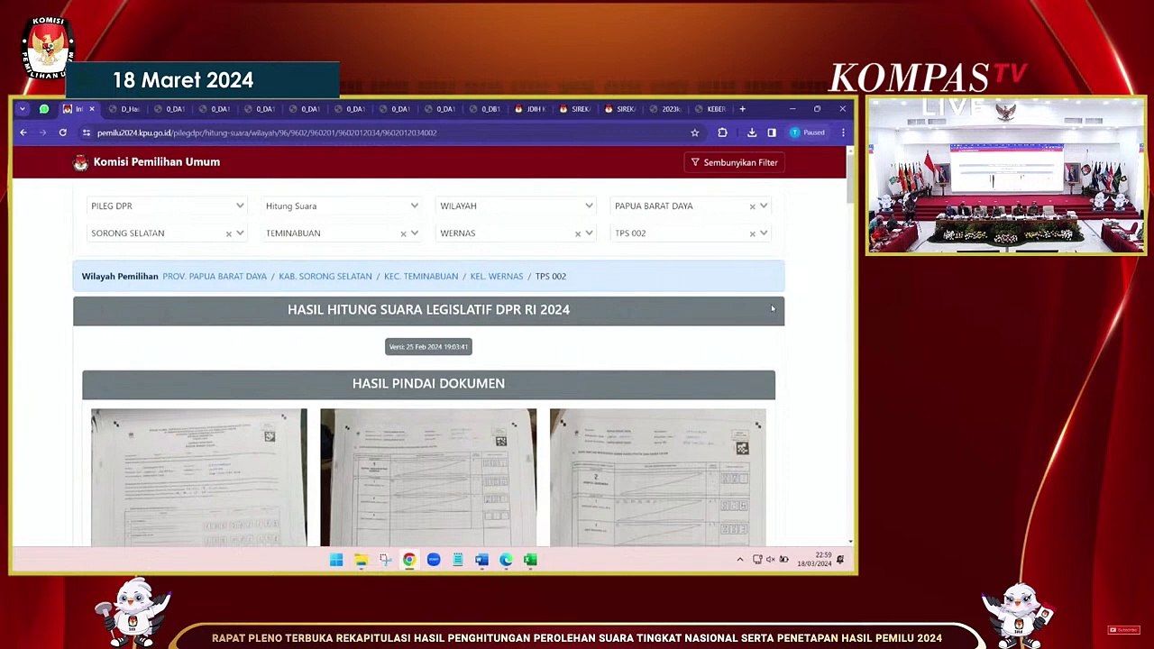Open the network tray icon
Image resolution: width=1154 pixels, height=649 pixels.
pyautogui.click(x=757, y=560)
